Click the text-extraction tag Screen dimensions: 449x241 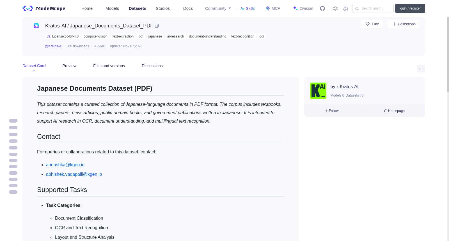(123, 36)
